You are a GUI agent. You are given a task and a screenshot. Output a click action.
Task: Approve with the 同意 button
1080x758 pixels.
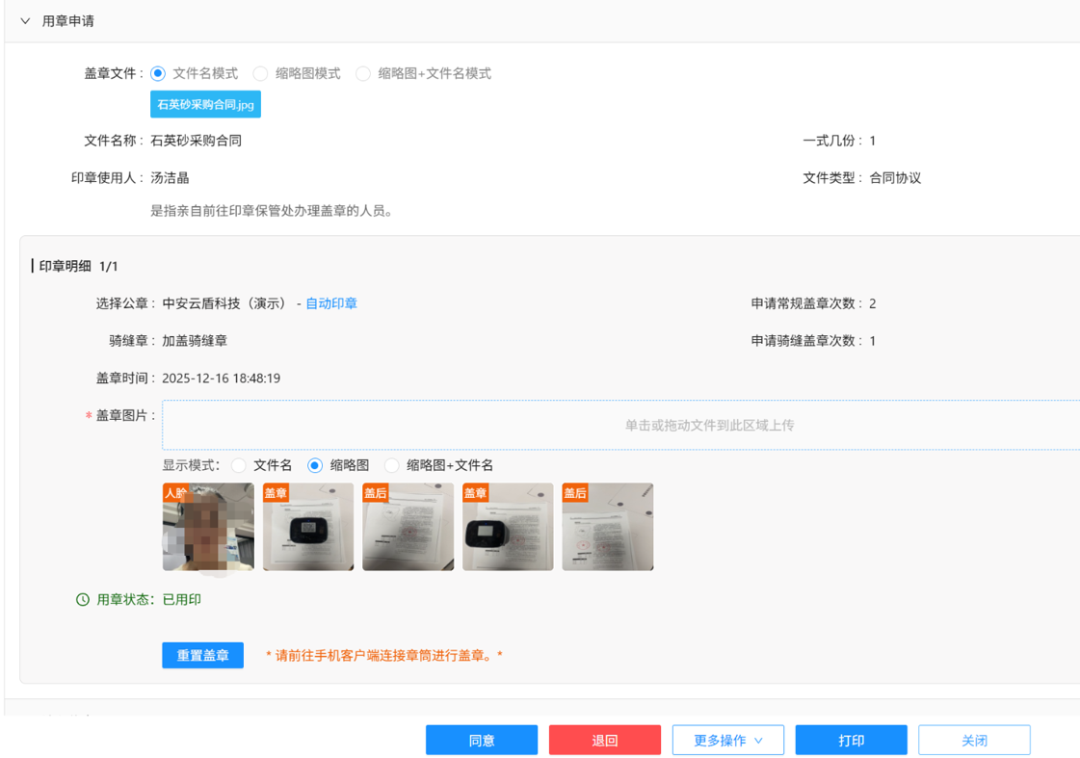point(482,740)
